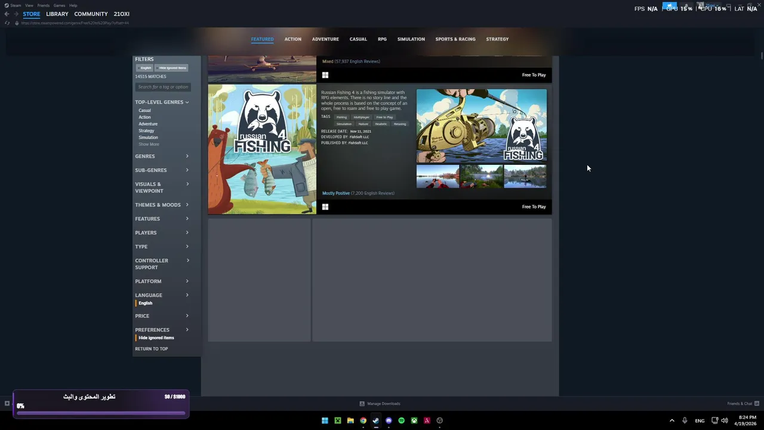This screenshot has height=430, width=764.
Task: Uncheck English under Language
Action: coord(145,303)
